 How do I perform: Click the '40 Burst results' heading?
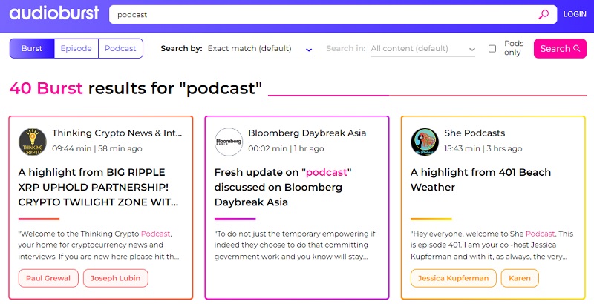pos(136,88)
